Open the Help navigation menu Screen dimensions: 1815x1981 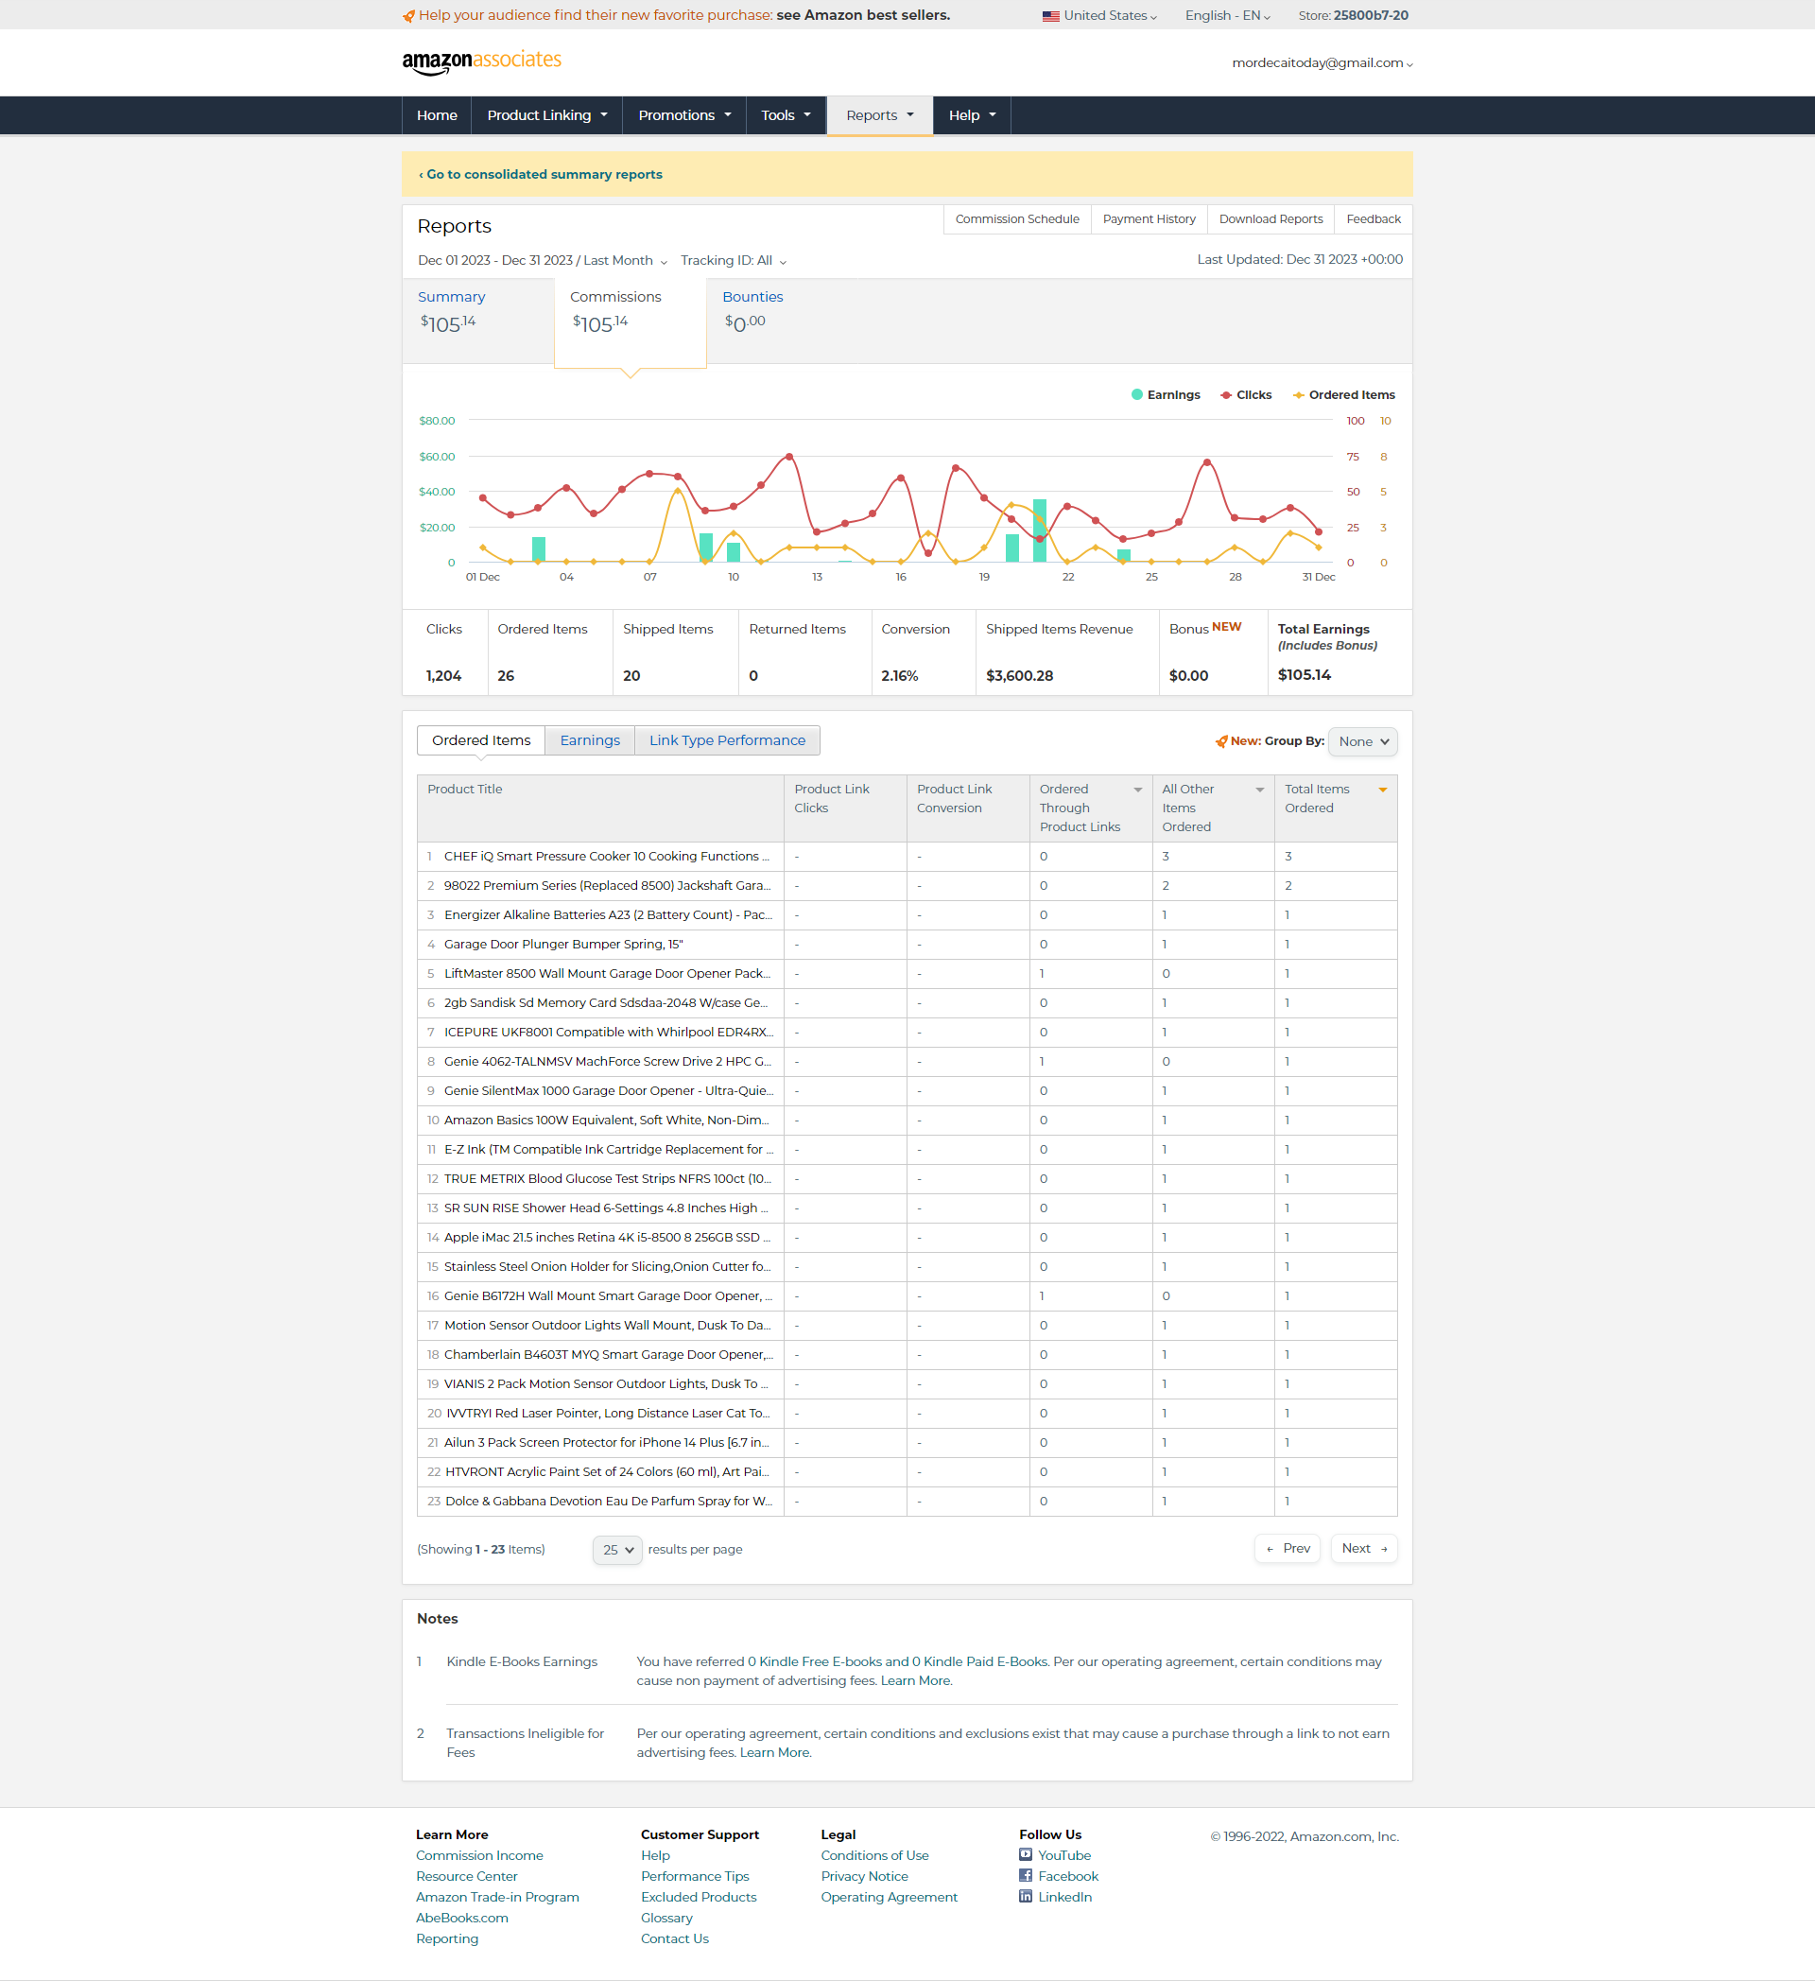(x=972, y=115)
